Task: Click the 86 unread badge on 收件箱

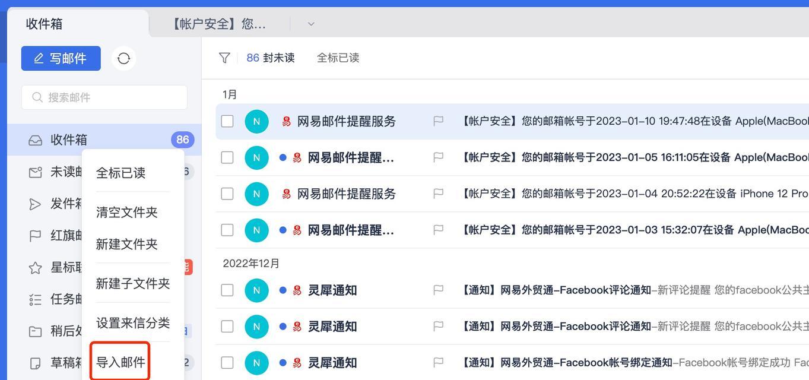Action: coord(182,140)
